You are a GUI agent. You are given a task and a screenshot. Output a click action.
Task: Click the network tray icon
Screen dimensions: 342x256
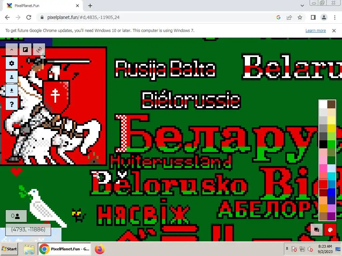[x=302, y=249]
